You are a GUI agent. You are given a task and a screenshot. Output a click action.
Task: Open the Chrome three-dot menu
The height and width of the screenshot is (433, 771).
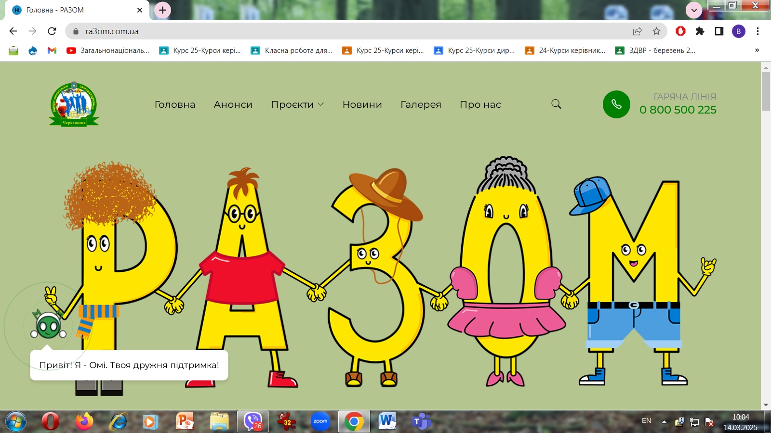tap(758, 31)
